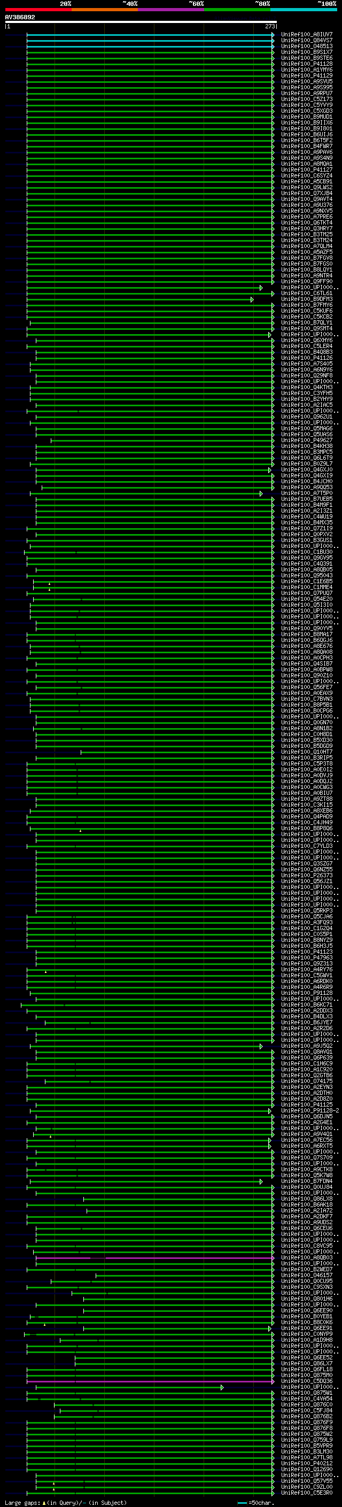Open the UniRef100_P41128 entry
The height and width of the screenshot is (1507, 342).
306,64
